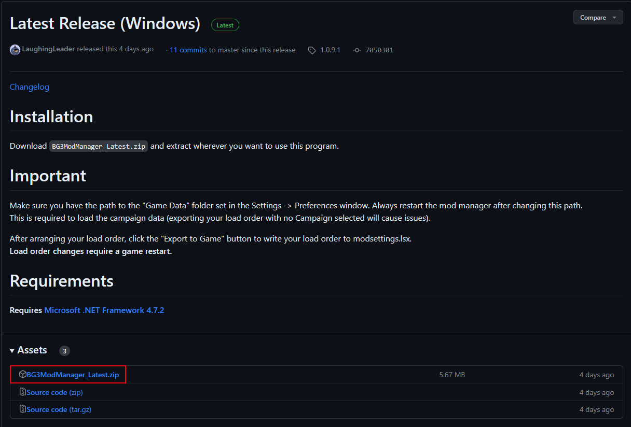Open commit 7050301
This screenshot has width=631, height=427.
click(379, 50)
